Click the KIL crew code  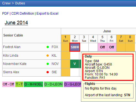click(54, 56)
